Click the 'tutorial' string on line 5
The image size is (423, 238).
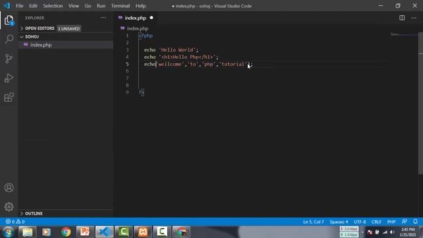point(234,64)
